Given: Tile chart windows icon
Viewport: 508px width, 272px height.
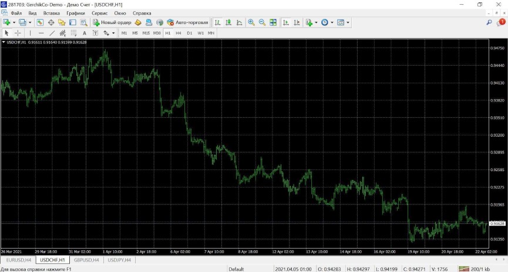Looking at the screenshot, I should tap(273, 22).
